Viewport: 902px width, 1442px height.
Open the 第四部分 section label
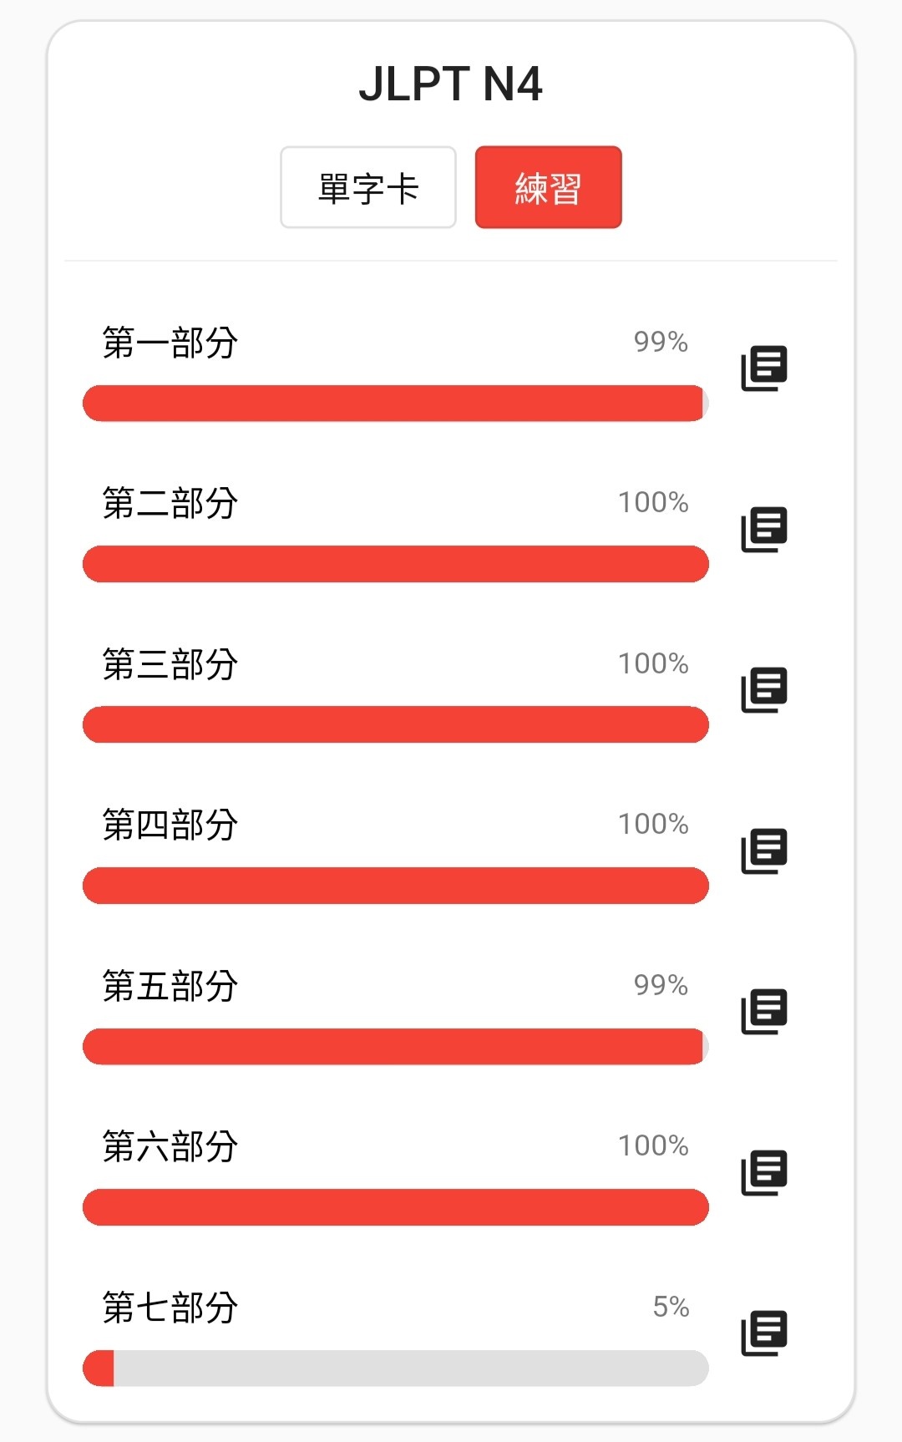point(170,825)
